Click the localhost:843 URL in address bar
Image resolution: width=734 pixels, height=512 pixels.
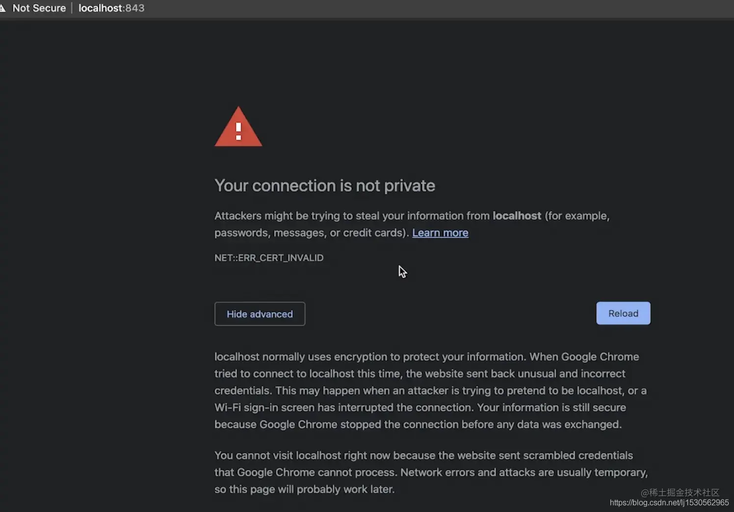coord(111,8)
